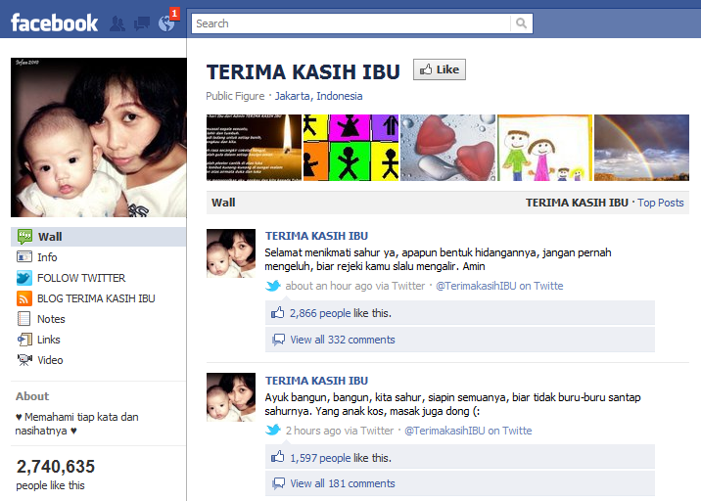Open Jakarta, Indonesia location link

pyautogui.click(x=318, y=96)
